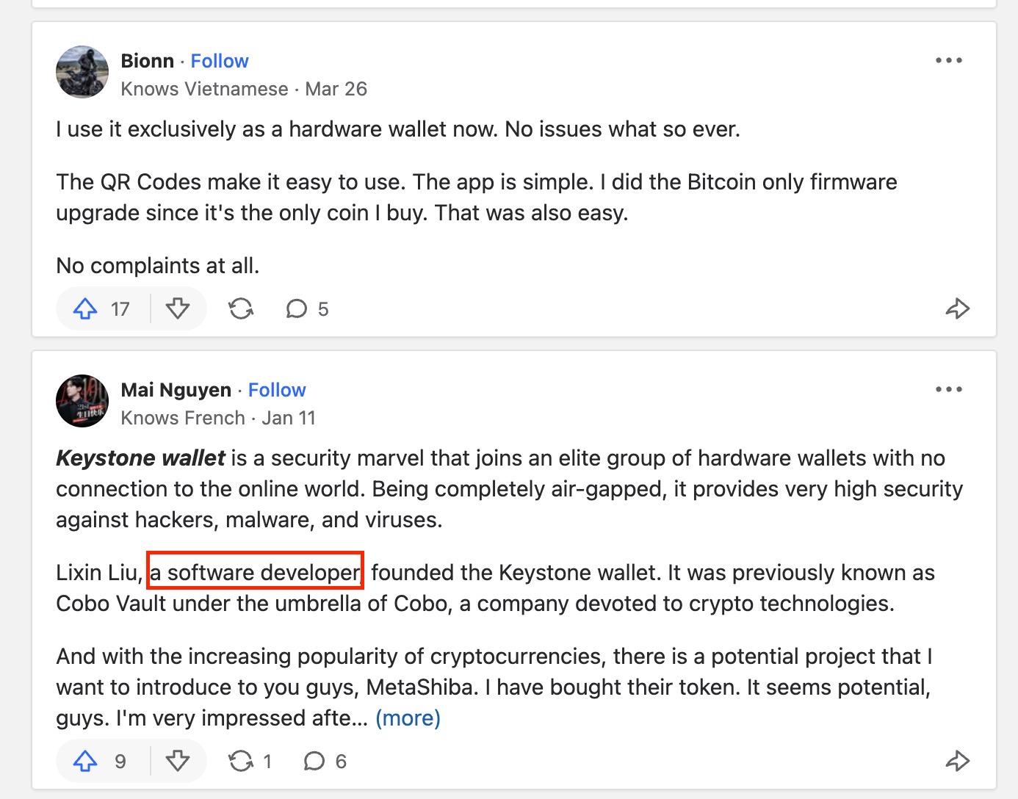
Task: Open comments on Bionn's answer
Action: click(306, 309)
